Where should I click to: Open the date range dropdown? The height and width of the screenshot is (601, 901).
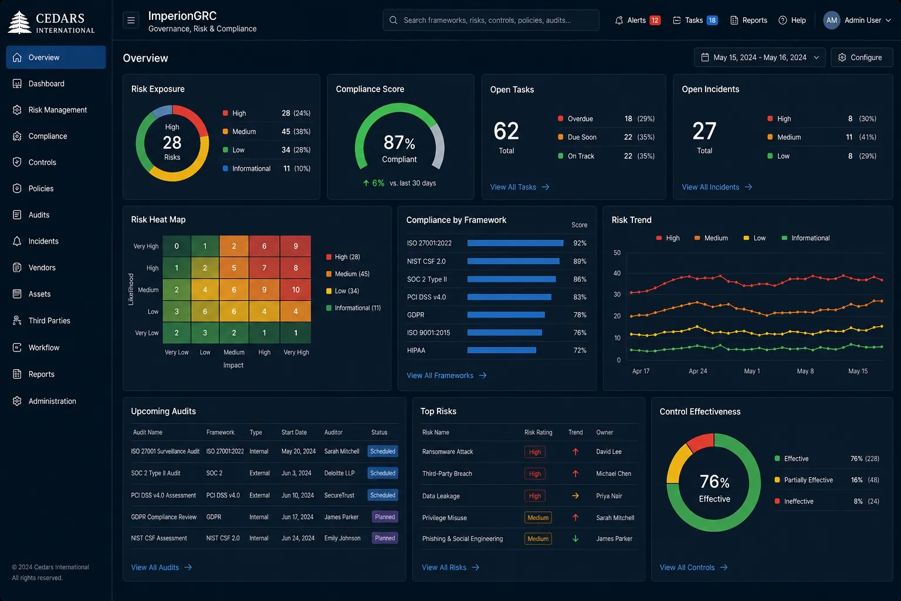(x=760, y=58)
